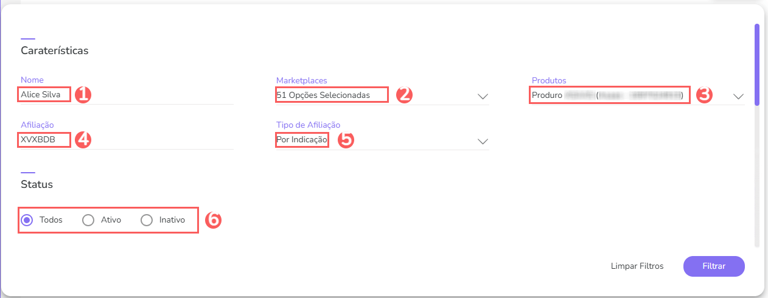768x298 pixels.
Task: Click the 'Por Indicação' selected value
Action: click(302, 140)
